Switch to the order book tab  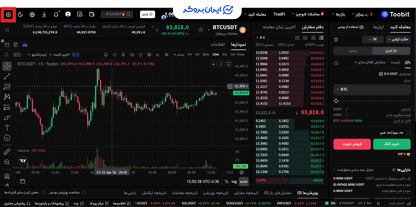coord(313,27)
